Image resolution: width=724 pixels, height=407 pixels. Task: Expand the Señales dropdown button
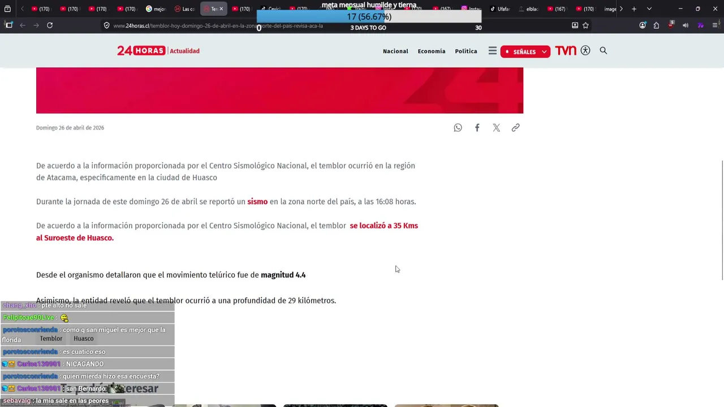click(x=525, y=51)
